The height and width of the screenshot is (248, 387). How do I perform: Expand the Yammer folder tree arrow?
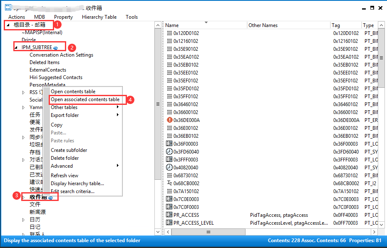(x=23, y=108)
